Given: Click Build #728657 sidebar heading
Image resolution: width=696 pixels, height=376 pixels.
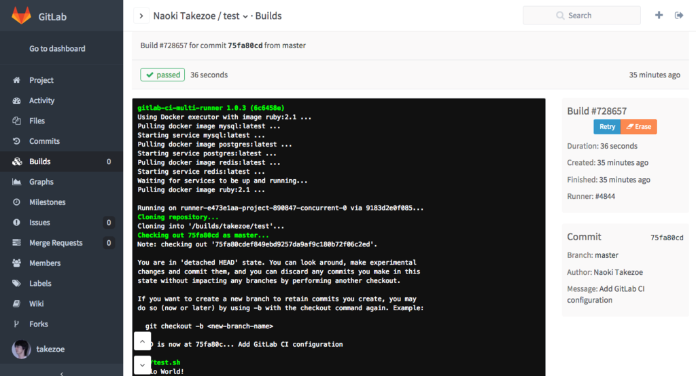Looking at the screenshot, I should pos(597,111).
